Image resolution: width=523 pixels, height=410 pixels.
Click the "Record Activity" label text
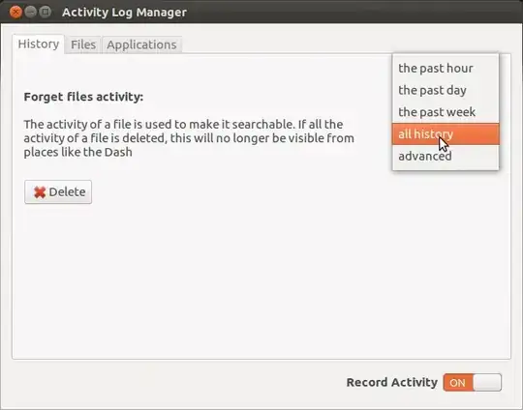click(x=392, y=382)
